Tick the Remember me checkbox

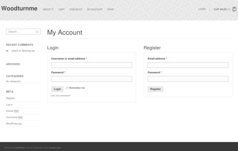click(x=67, y=88)
